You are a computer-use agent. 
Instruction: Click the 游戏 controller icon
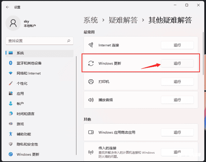10,124
